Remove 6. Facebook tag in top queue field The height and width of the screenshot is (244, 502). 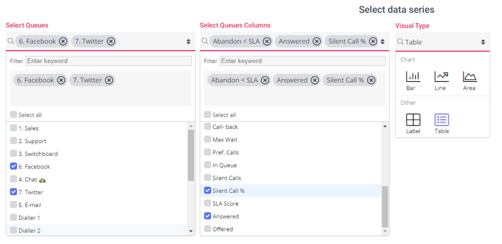tap(63, 41)
